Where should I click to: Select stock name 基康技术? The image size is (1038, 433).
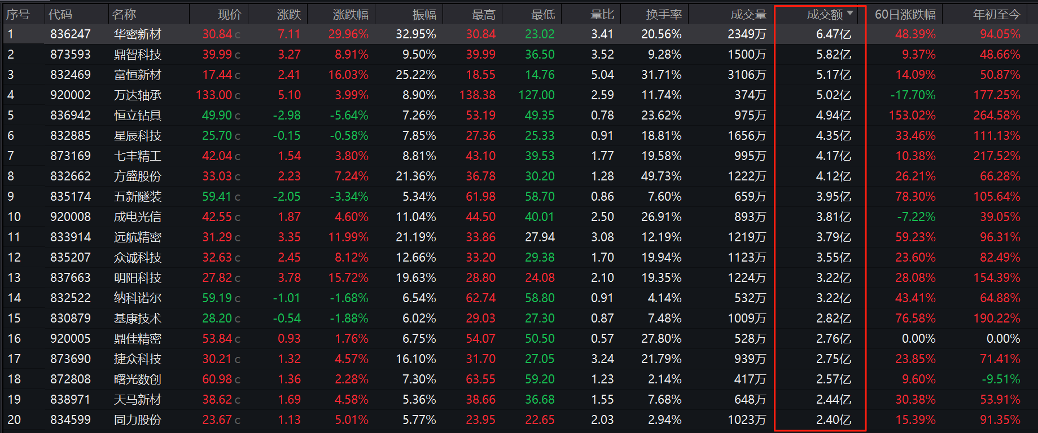click(138, 319)
